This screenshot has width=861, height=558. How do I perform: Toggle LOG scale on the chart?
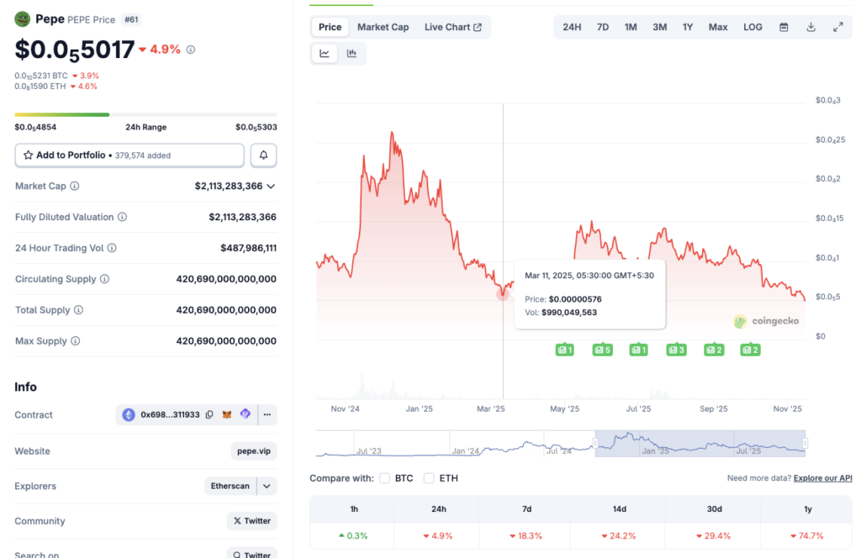pyautogui.click(x=753, y=27)
